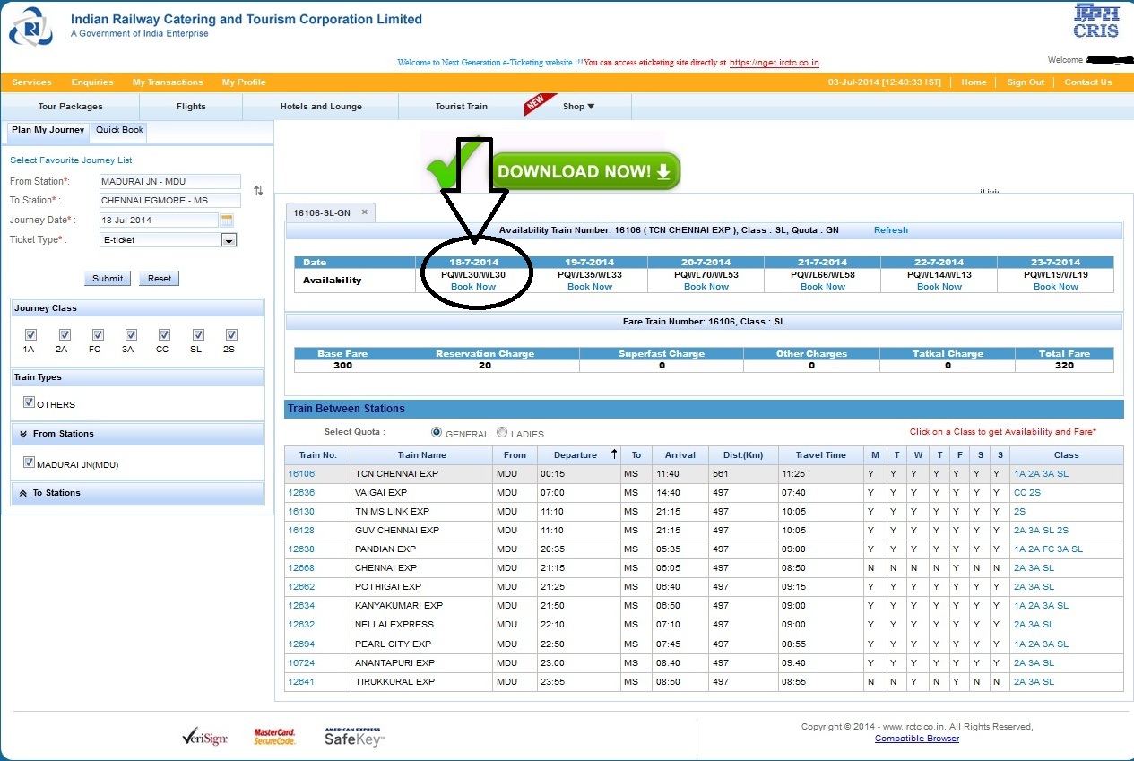Toggle the SL journey class checkbox

click(197, 335)
